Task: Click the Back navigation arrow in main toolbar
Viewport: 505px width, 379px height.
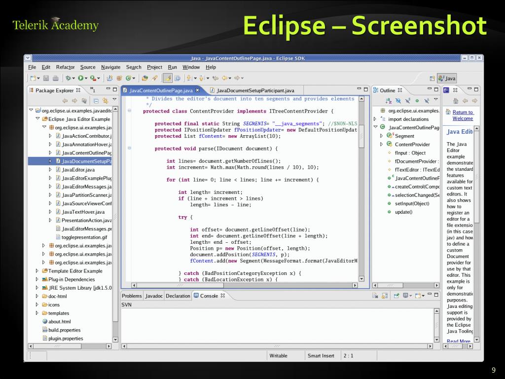Action: 224,78
